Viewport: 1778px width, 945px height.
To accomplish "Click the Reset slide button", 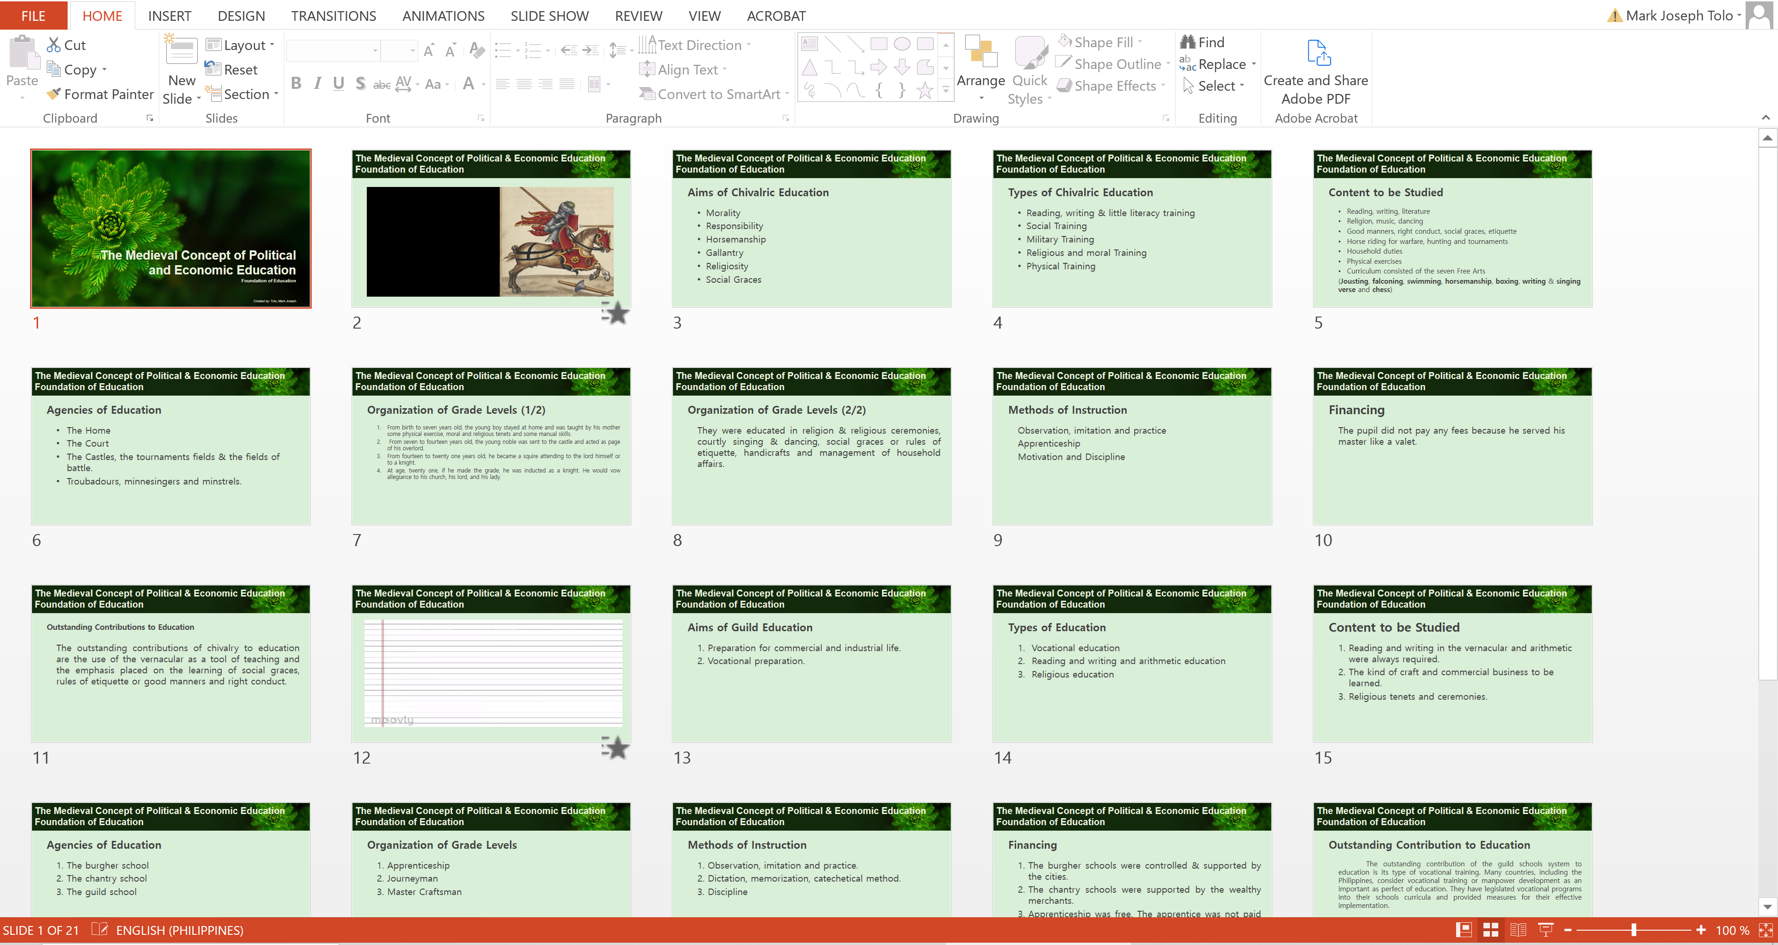I will tap(232, 69).
